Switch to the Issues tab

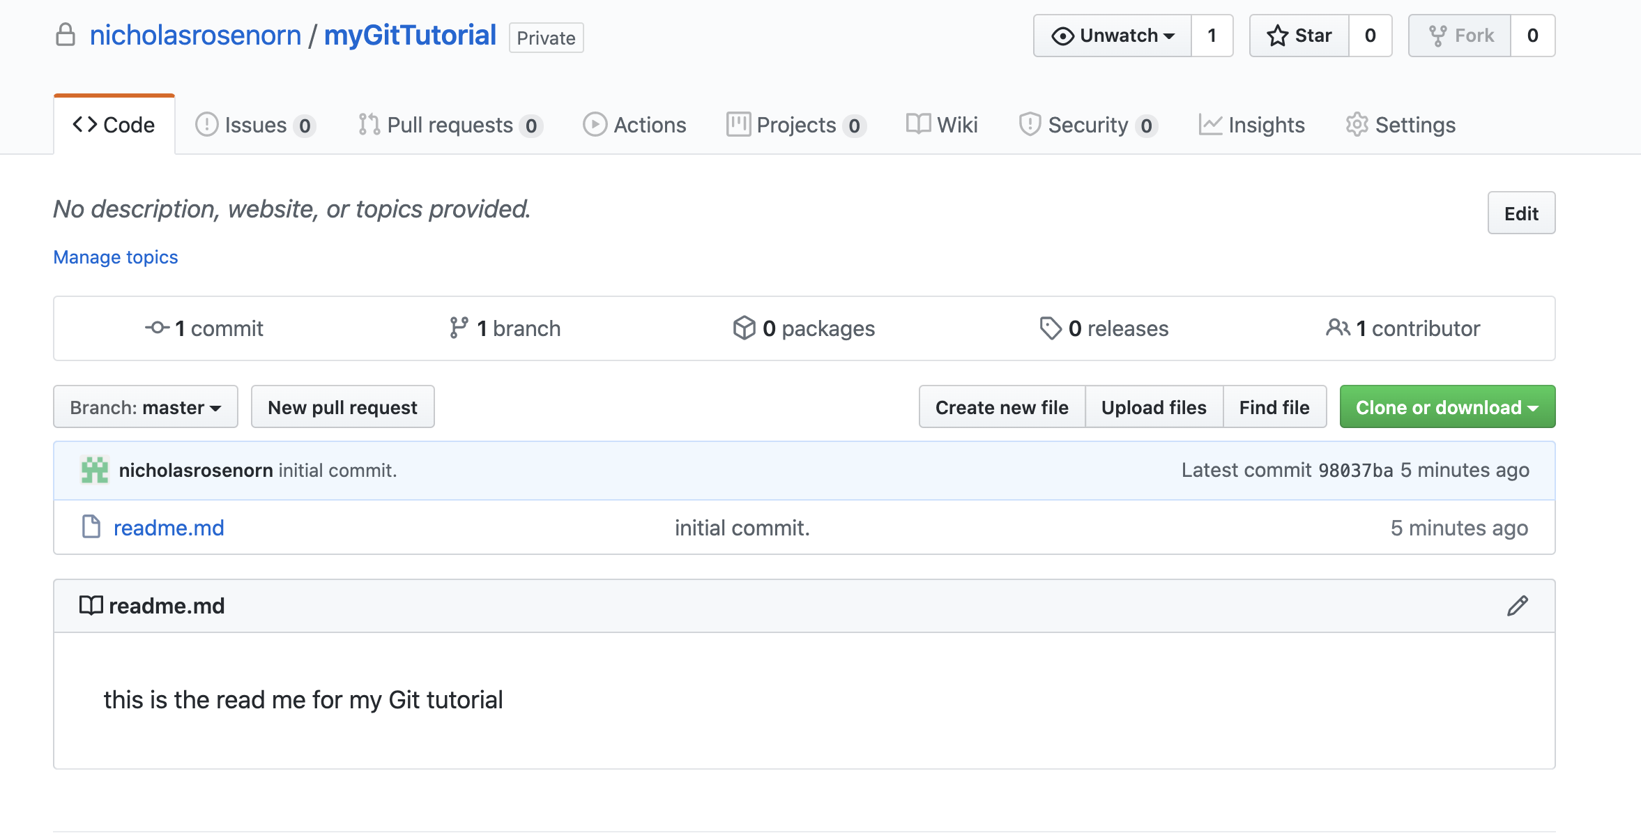click(x=255, y=125)
